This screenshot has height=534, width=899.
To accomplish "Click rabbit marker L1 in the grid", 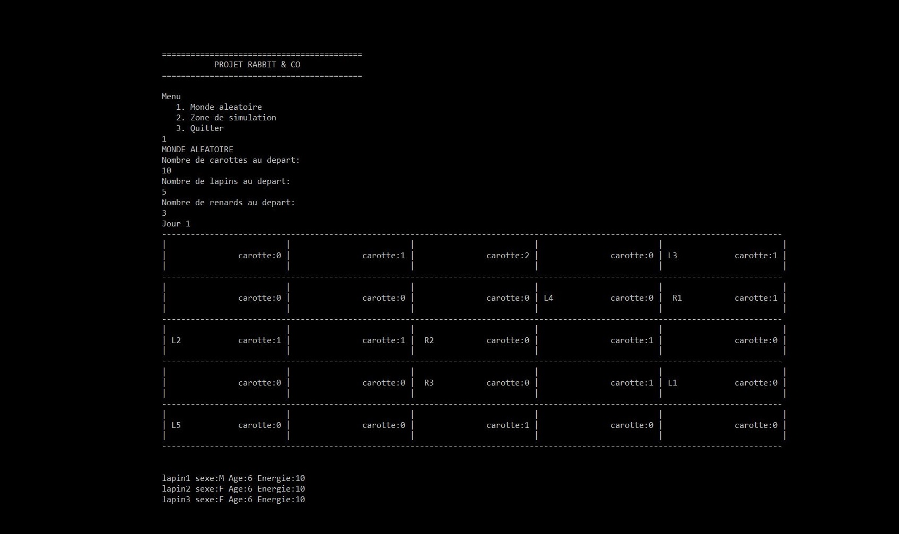I will tap(673, 383).
